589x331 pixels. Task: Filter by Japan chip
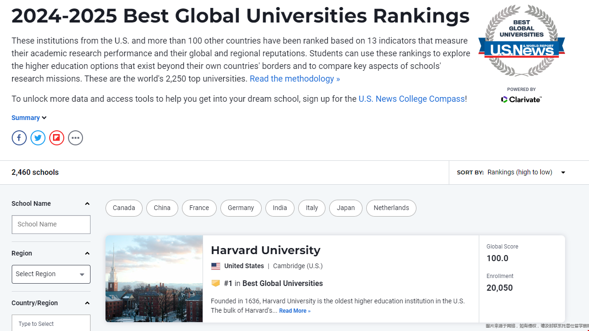(346, 208)
